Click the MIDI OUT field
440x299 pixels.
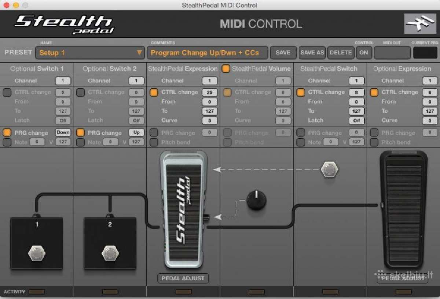[x=392, y=53]
